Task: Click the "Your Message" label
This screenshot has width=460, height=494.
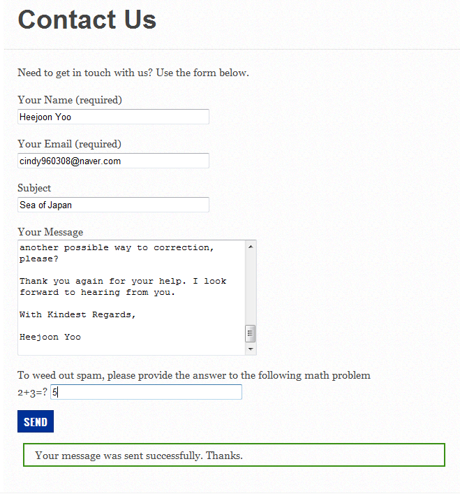Action: click(50, 232)
